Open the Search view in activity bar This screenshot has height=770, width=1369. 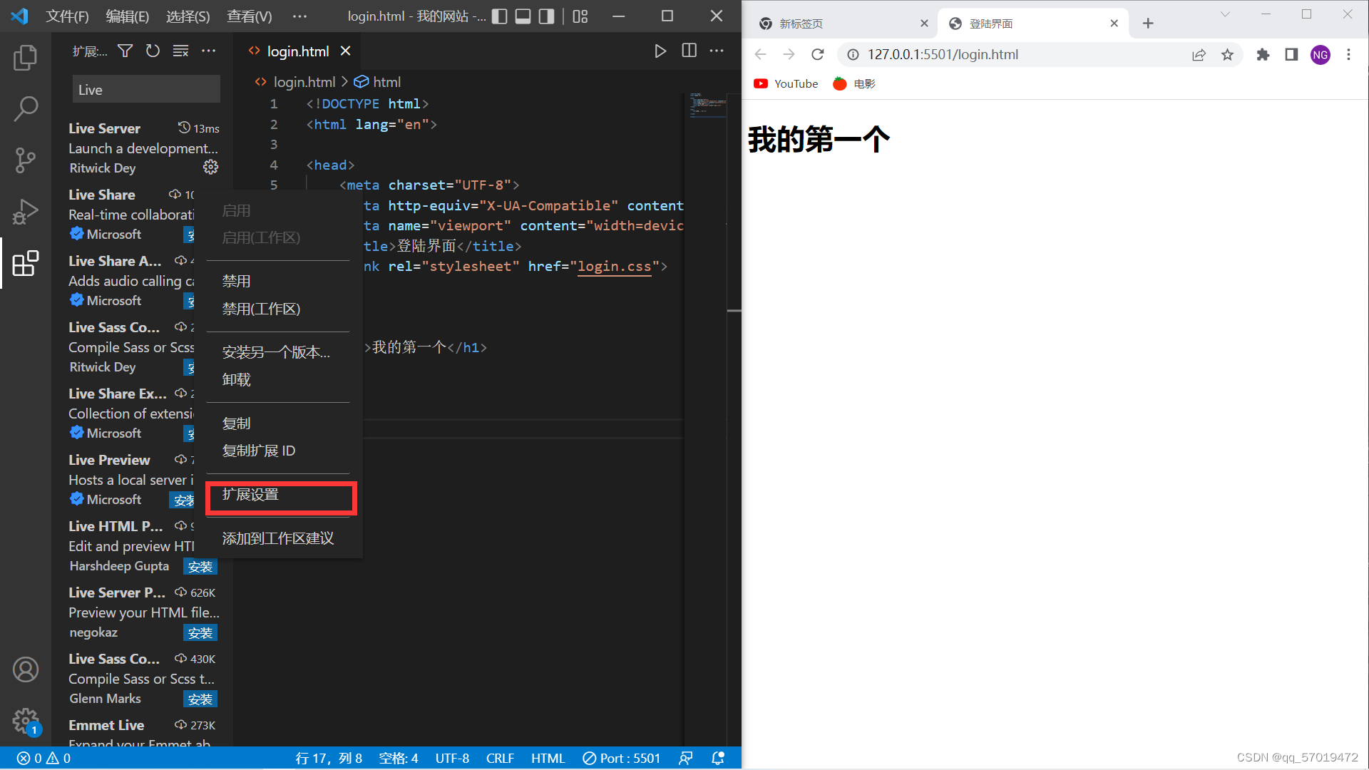(25, 109)
